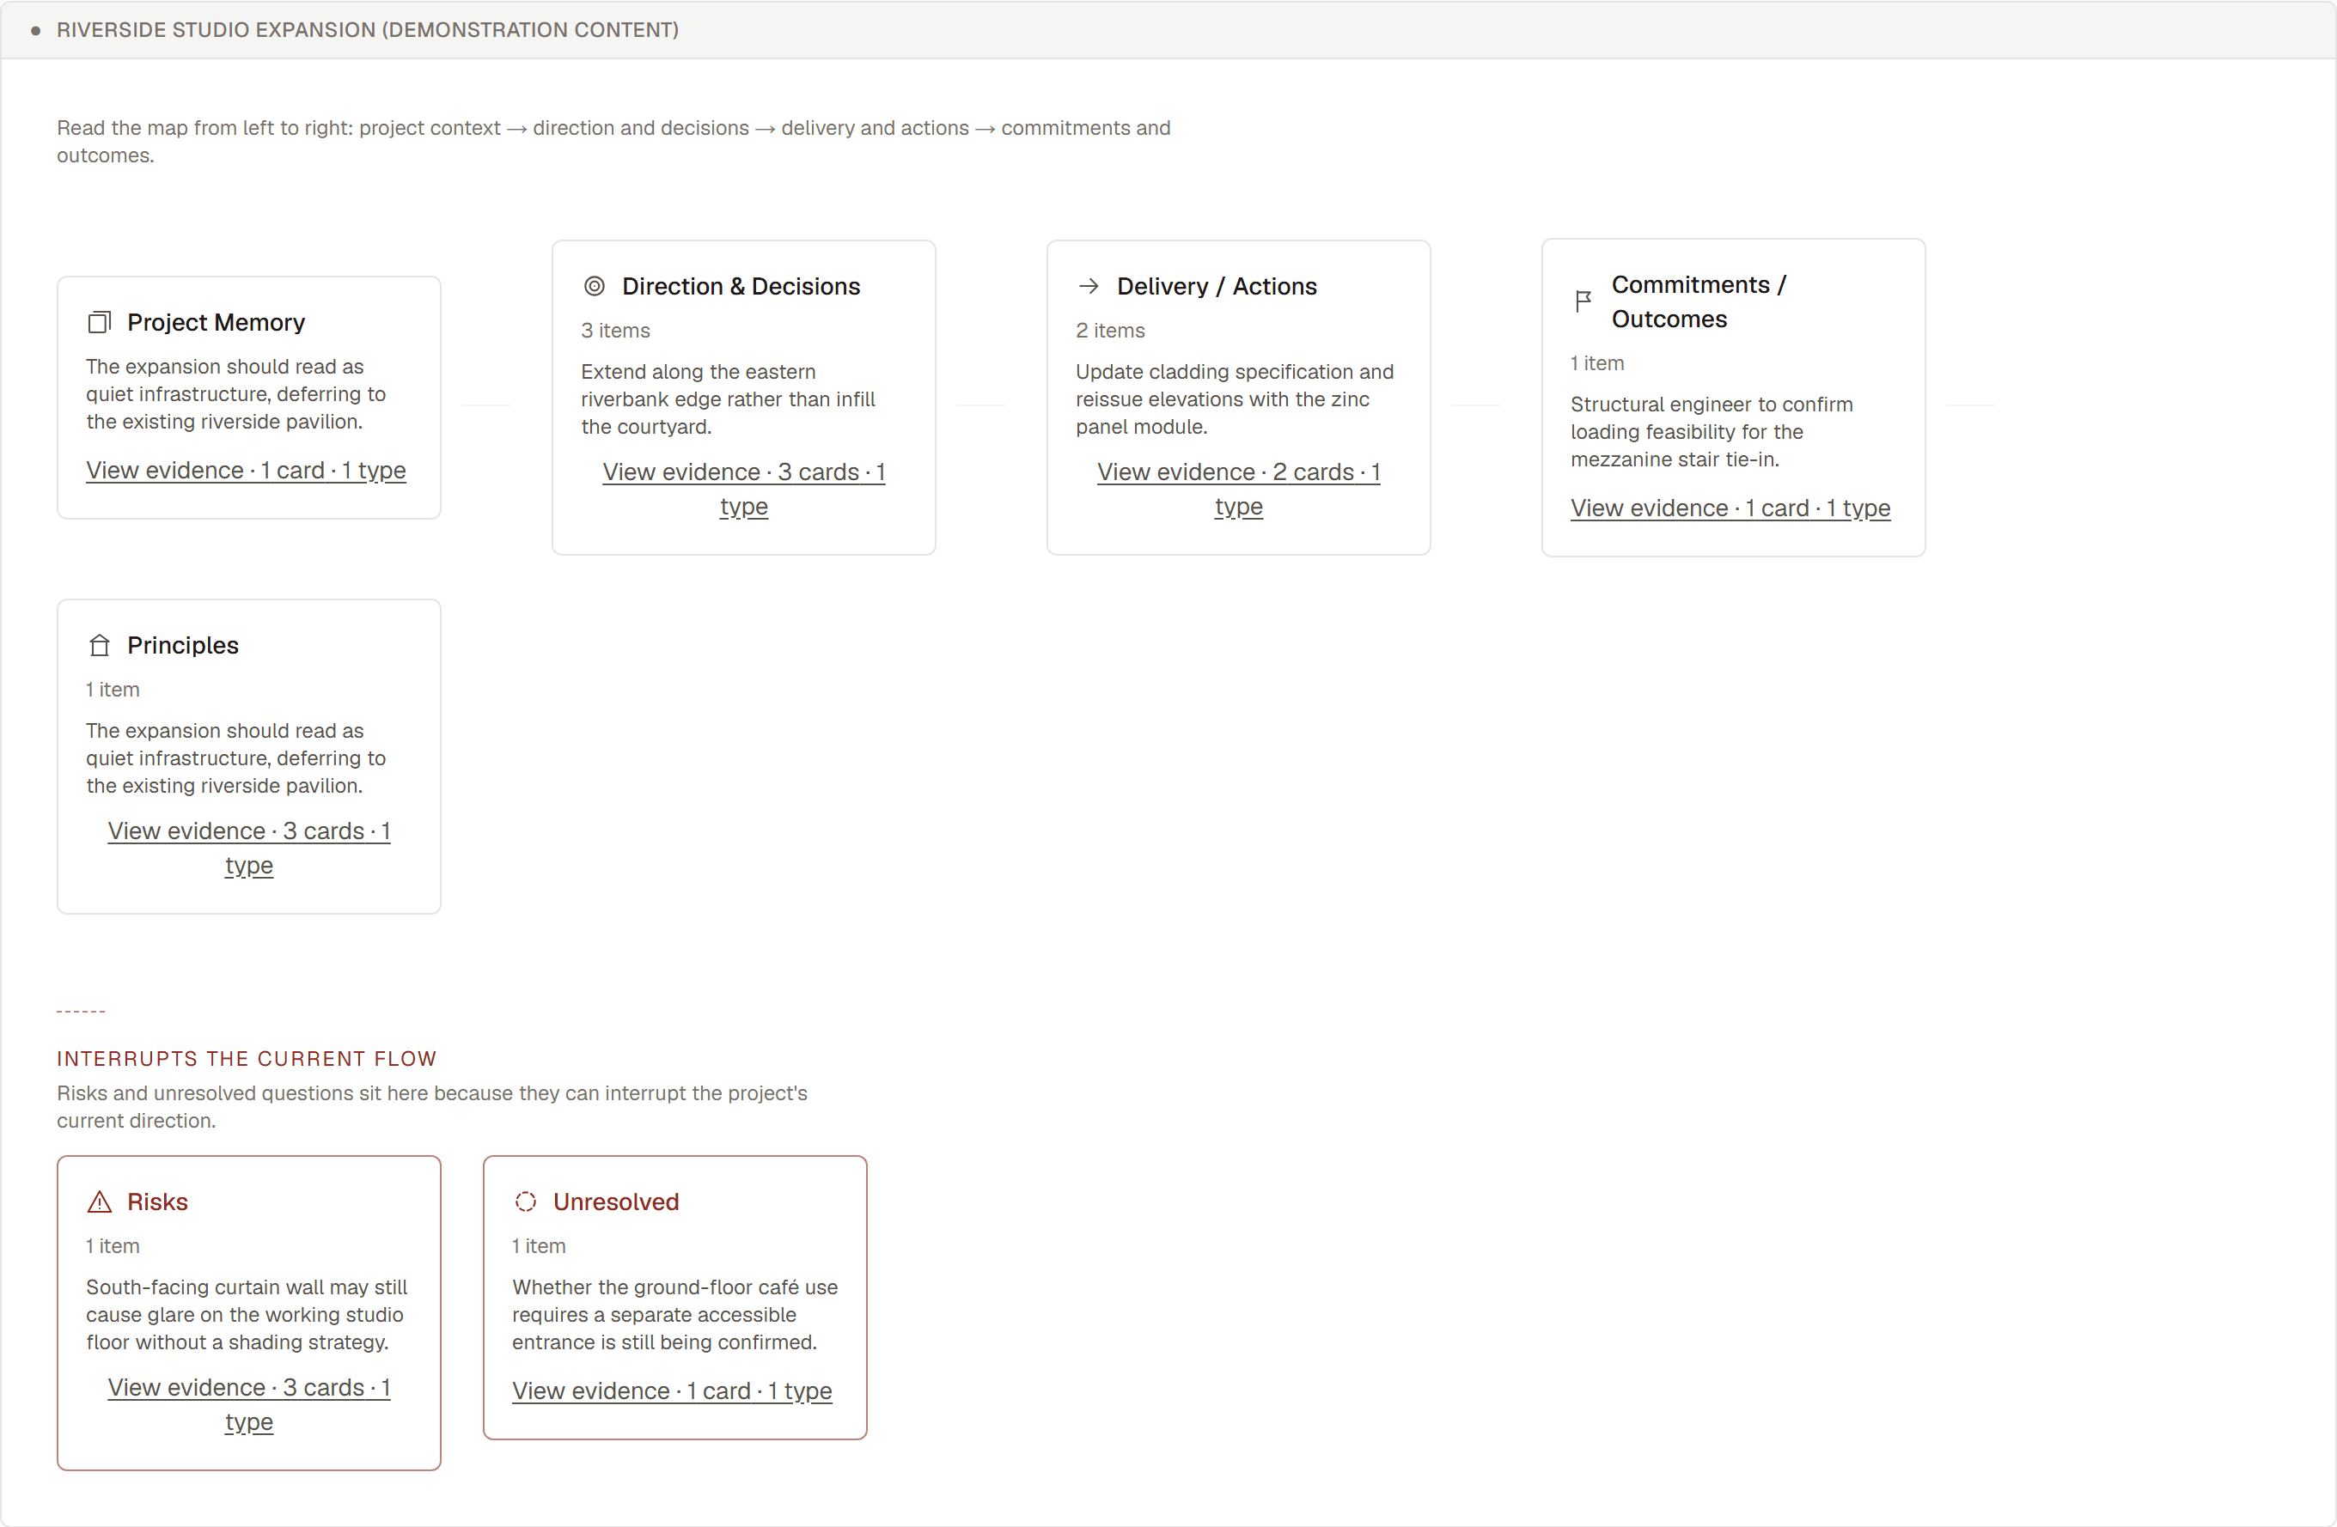Screen dimensions: 2337x1527
Task: Select the Unresolved card heading
Action: [616, 1202]
